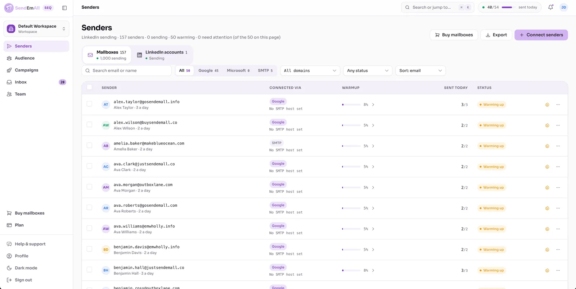This screenshot has width=576, height=289.
Task: Check the ava.morgan@outboxlane.com row checkbox
Action: [89, 187]
